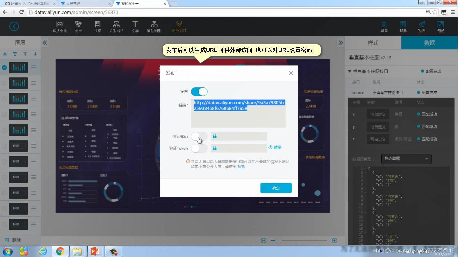Open the 静态数据 data source dropdown
This screenshot has height=257, width=458.
coord(406,159)
